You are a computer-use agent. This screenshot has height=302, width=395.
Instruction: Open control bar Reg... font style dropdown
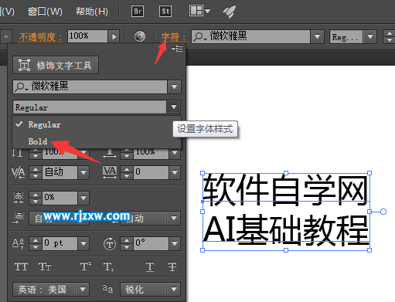(x=370, y=36)
